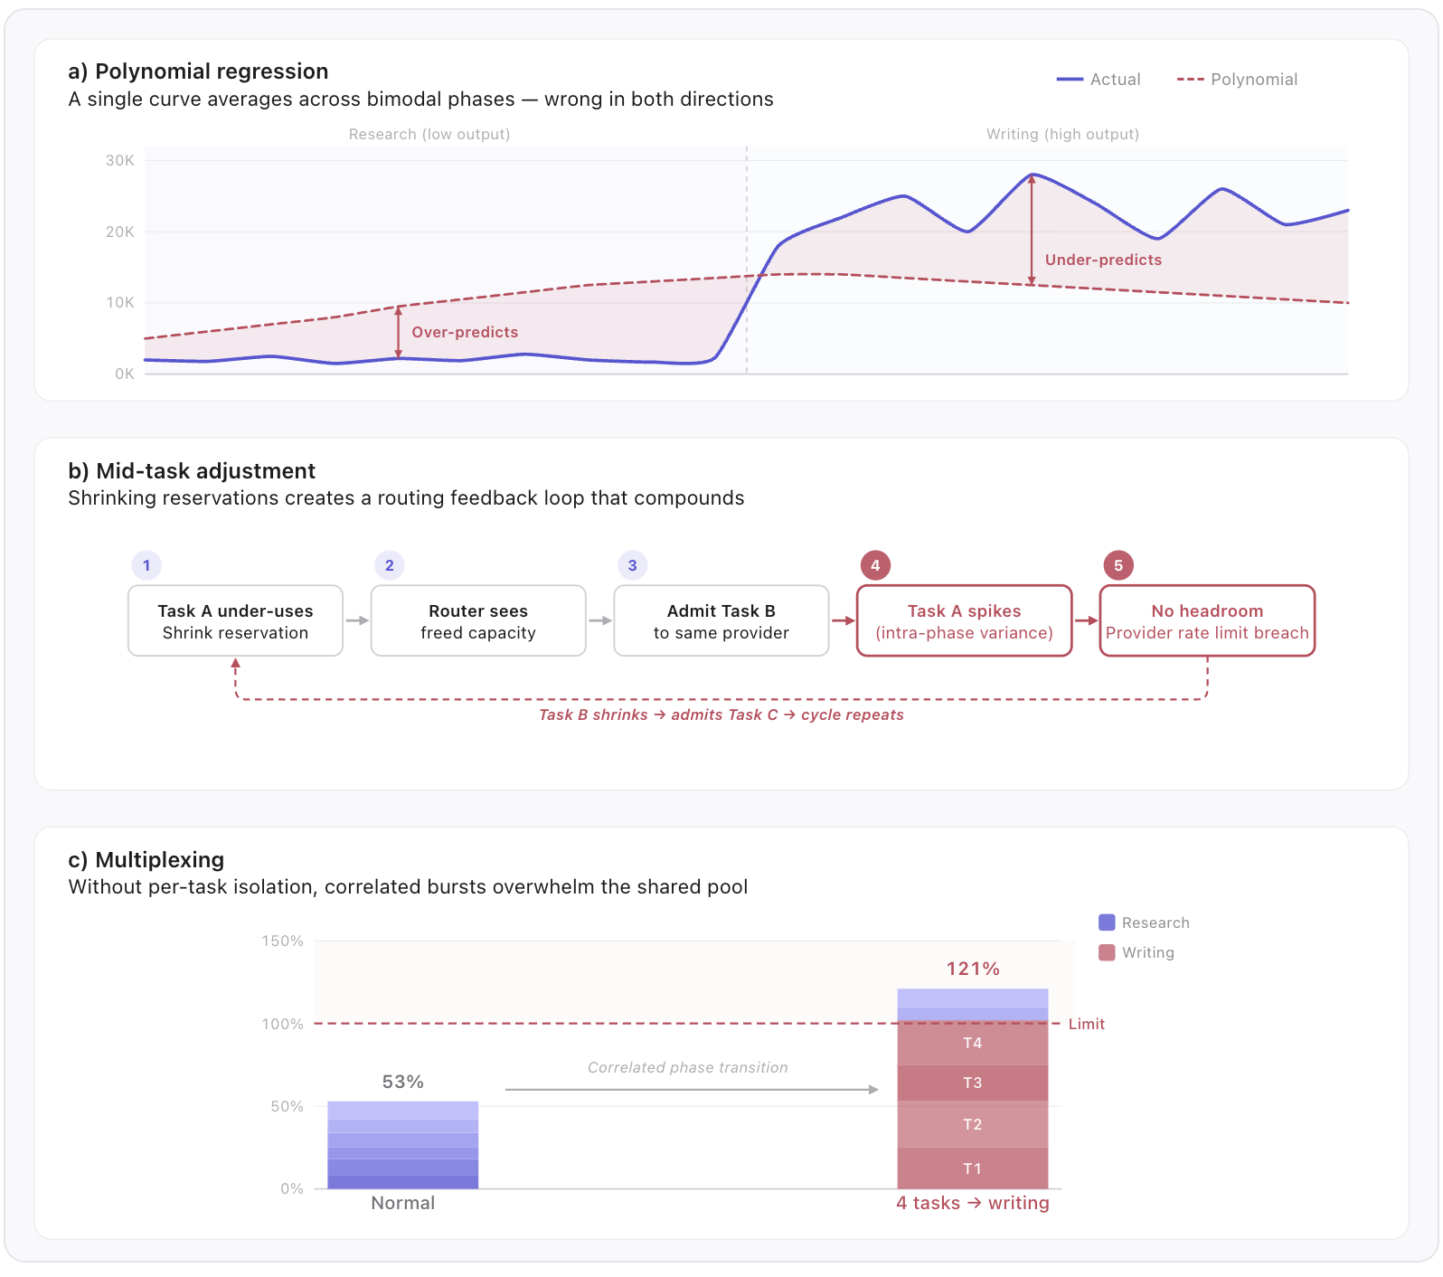This screenshot has width=1443, height=1277.
Task: Click the Under-predicts annotation label
Action: click(1103, 260)
